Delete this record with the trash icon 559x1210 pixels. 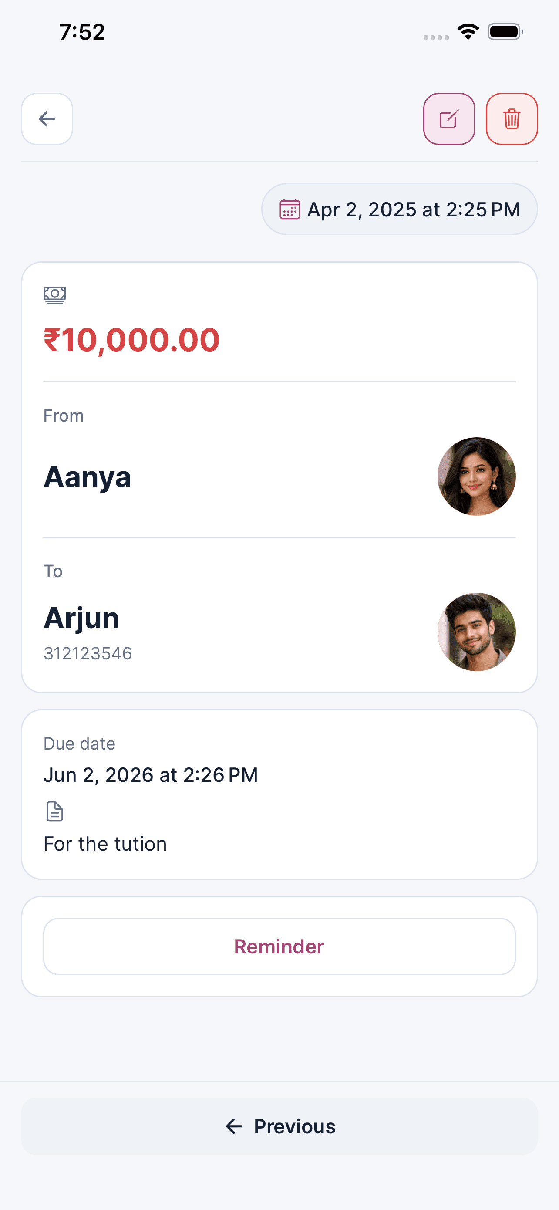(x=512, y=119)
